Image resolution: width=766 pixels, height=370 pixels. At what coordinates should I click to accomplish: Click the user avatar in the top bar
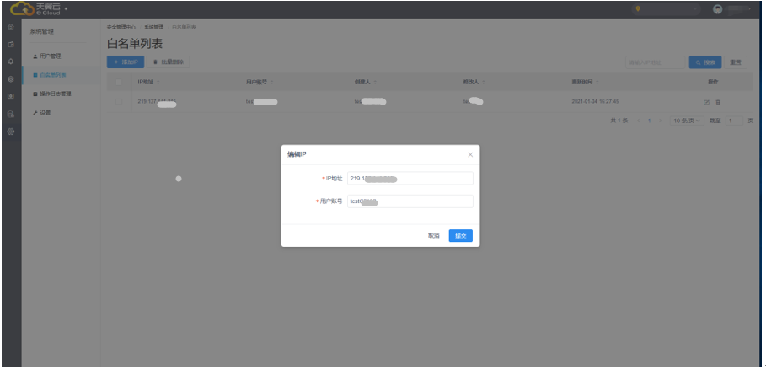tap(718, 9)
